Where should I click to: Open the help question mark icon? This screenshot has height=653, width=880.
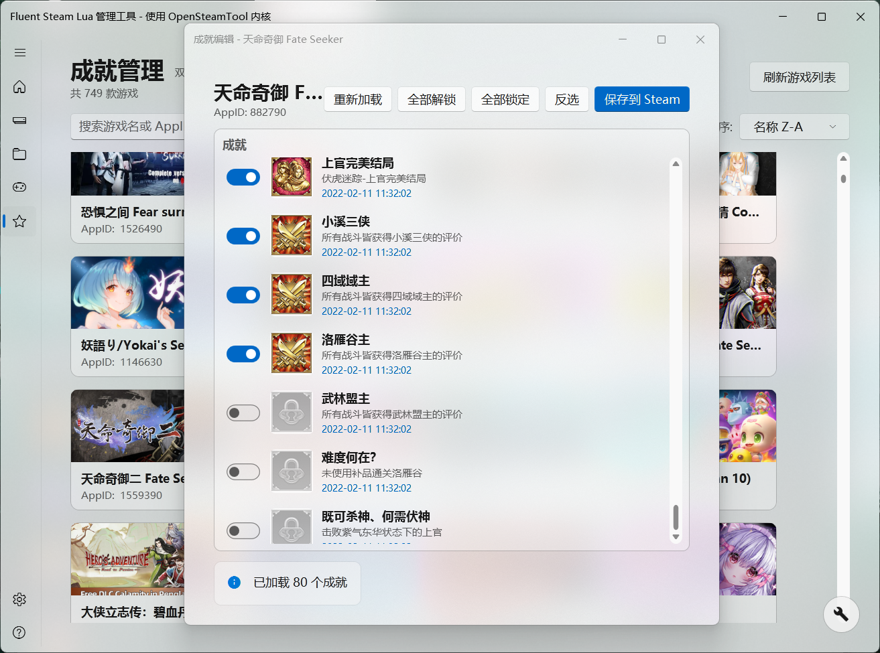pos(20,633)
